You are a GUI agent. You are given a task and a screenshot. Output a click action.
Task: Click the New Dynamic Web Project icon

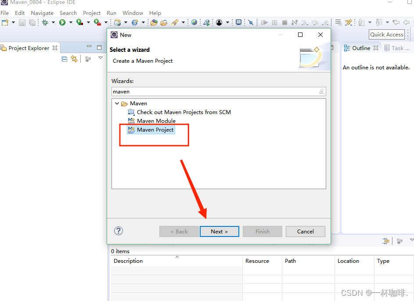pos(118,22)
